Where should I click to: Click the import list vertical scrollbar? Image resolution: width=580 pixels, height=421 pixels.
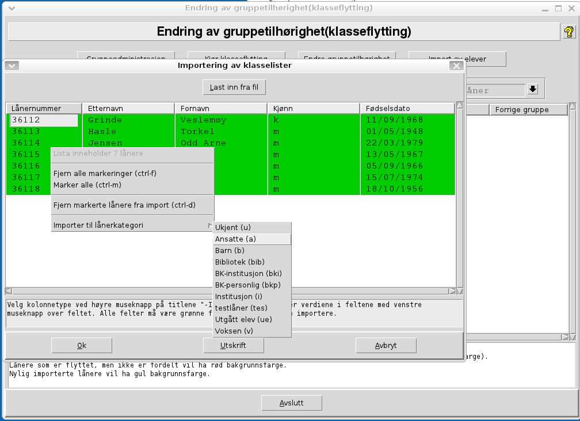pos(459,196)
